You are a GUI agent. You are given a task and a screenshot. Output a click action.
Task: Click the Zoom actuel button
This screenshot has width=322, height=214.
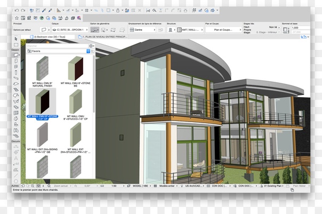pyautogui.click(x=61, y=186)
